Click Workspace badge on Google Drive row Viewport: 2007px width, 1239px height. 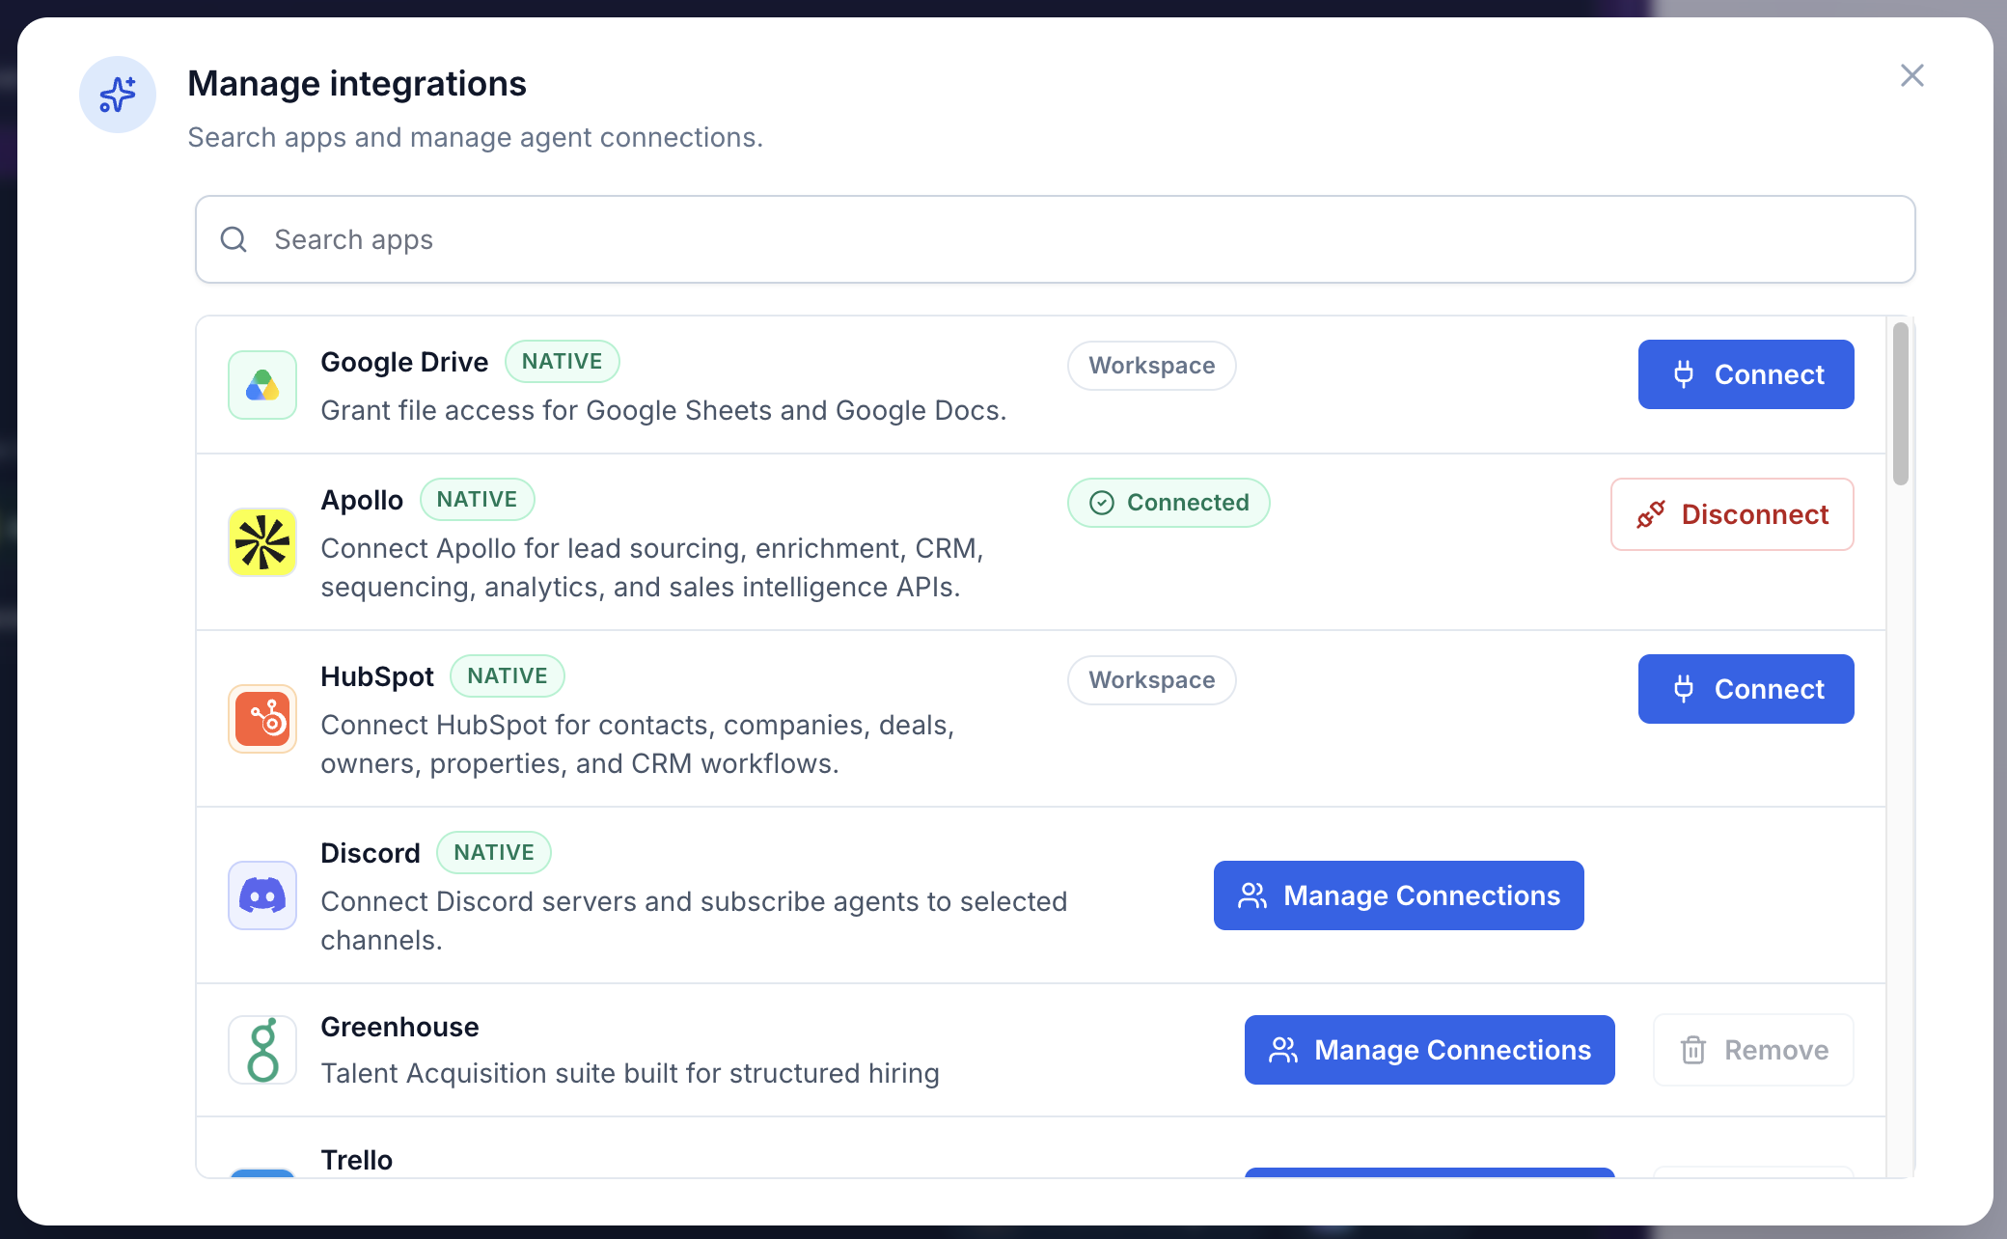(1151, 366)
